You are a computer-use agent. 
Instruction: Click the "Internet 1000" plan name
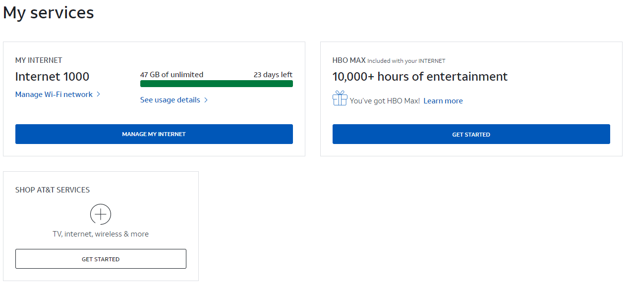[x=53, y=77]
